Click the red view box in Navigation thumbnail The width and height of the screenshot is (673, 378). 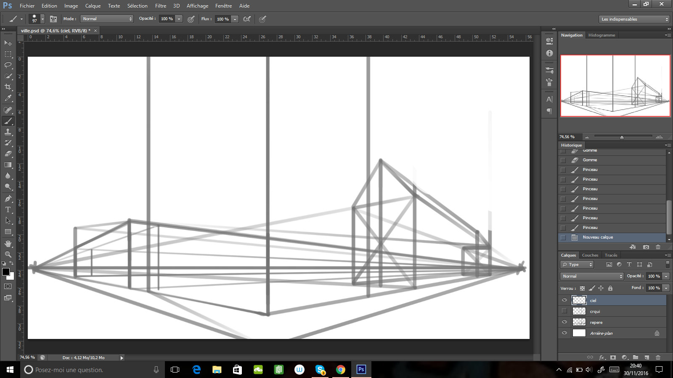tap(615, 86)
